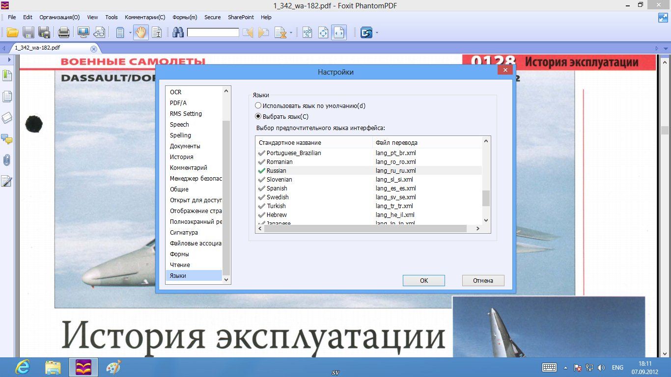The image size is (671, 377).
Task: Choose Russian in the language list
Action: click(277, 170)
